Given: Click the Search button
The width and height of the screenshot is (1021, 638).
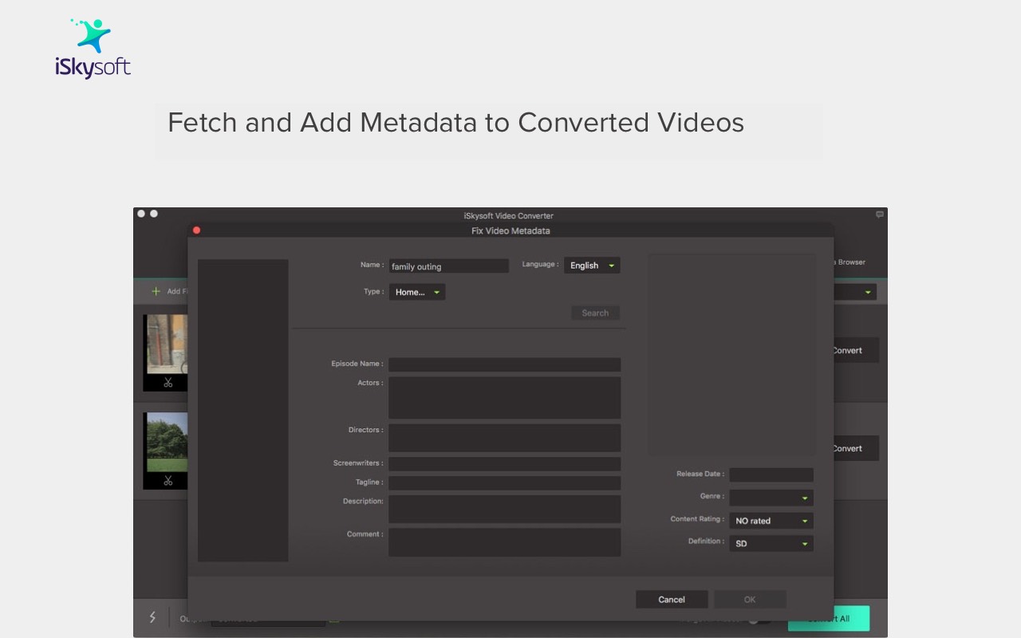Looking at the screenshot, I should tap(595, 313).
